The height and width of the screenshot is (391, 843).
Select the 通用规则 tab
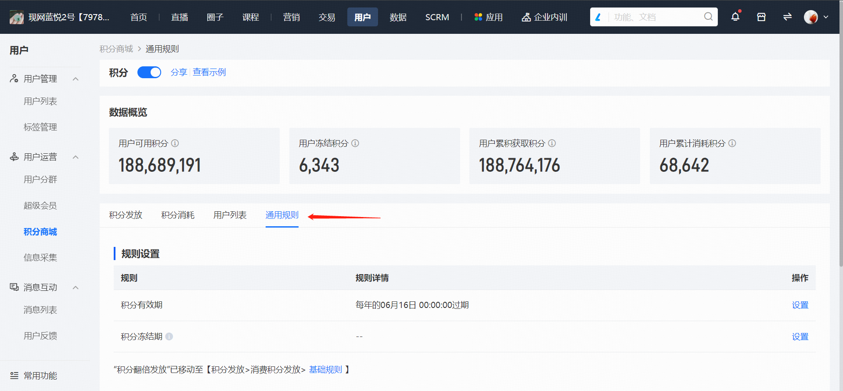(282, 215)
